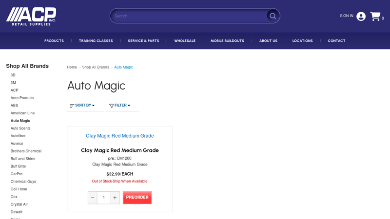Open the SERVICE & PARTS menu
The image size is (390, 219).
coord(143,41)
